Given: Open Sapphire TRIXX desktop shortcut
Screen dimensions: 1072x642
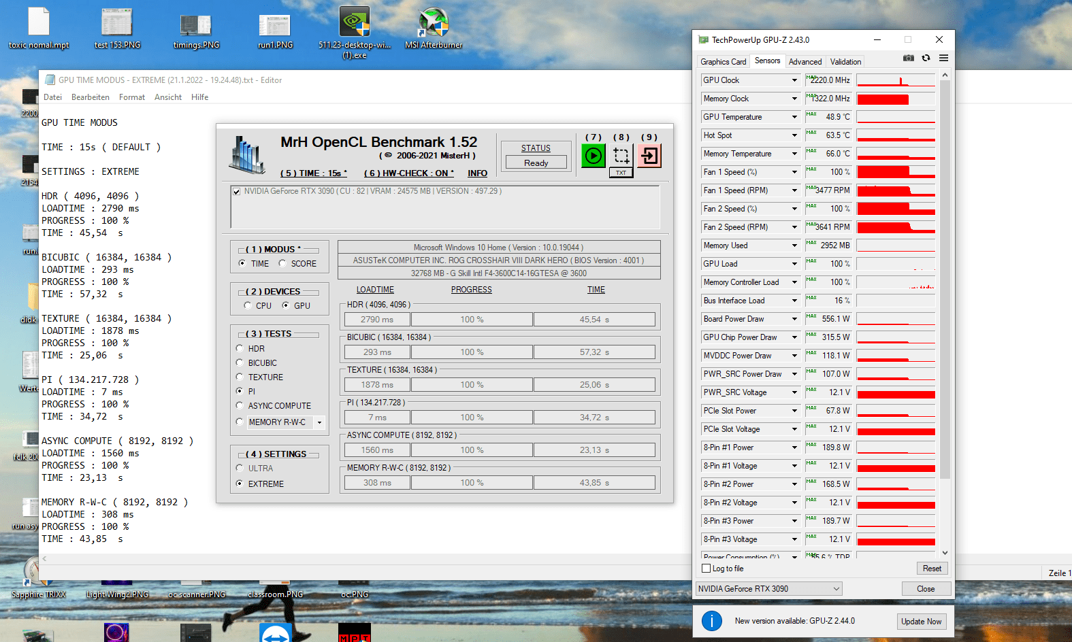Looking at the screenshot, I should (x=39, y=578).
